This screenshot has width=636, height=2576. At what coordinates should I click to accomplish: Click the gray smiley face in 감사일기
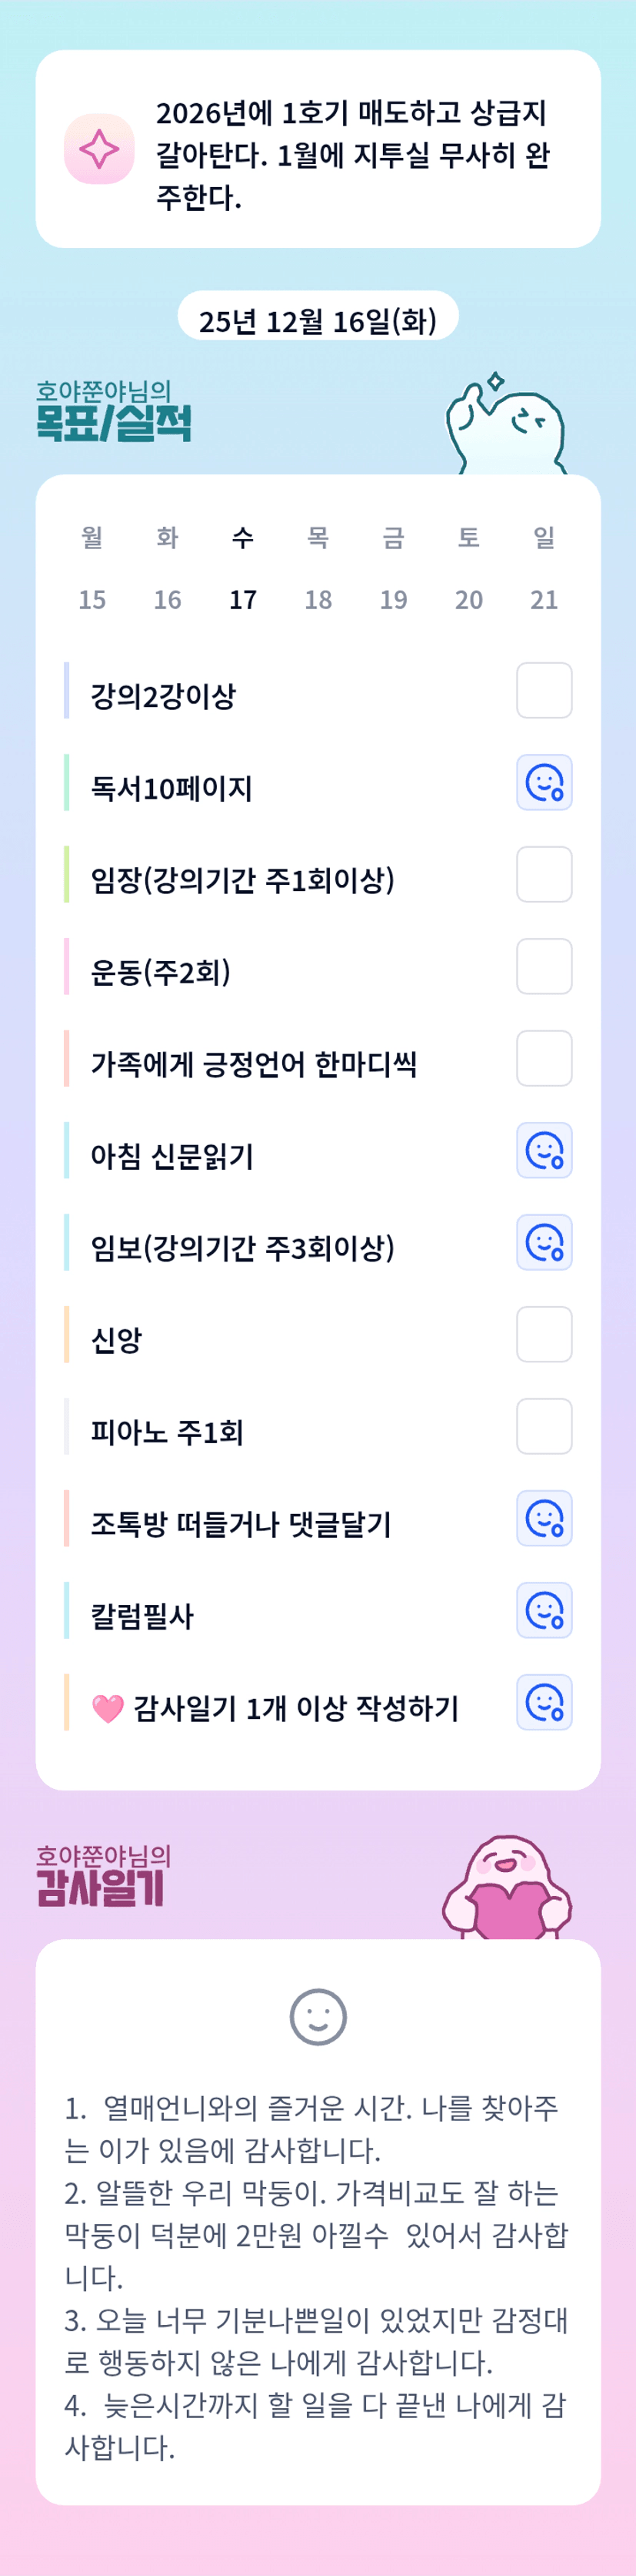(318, 2017)
